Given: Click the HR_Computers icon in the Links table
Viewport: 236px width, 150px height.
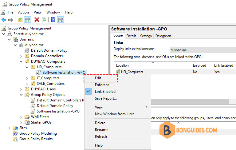Looking at the screenshot, I should coord(118,72).
